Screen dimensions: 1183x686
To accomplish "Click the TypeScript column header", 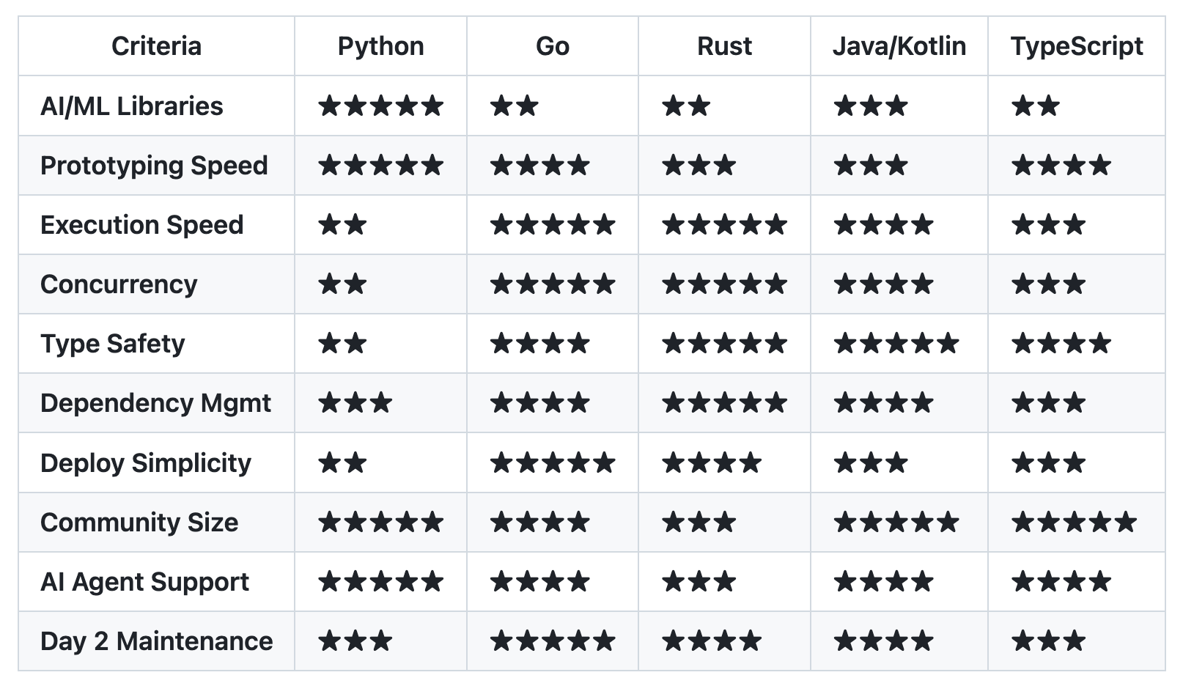I will (x=1076, y=46).
